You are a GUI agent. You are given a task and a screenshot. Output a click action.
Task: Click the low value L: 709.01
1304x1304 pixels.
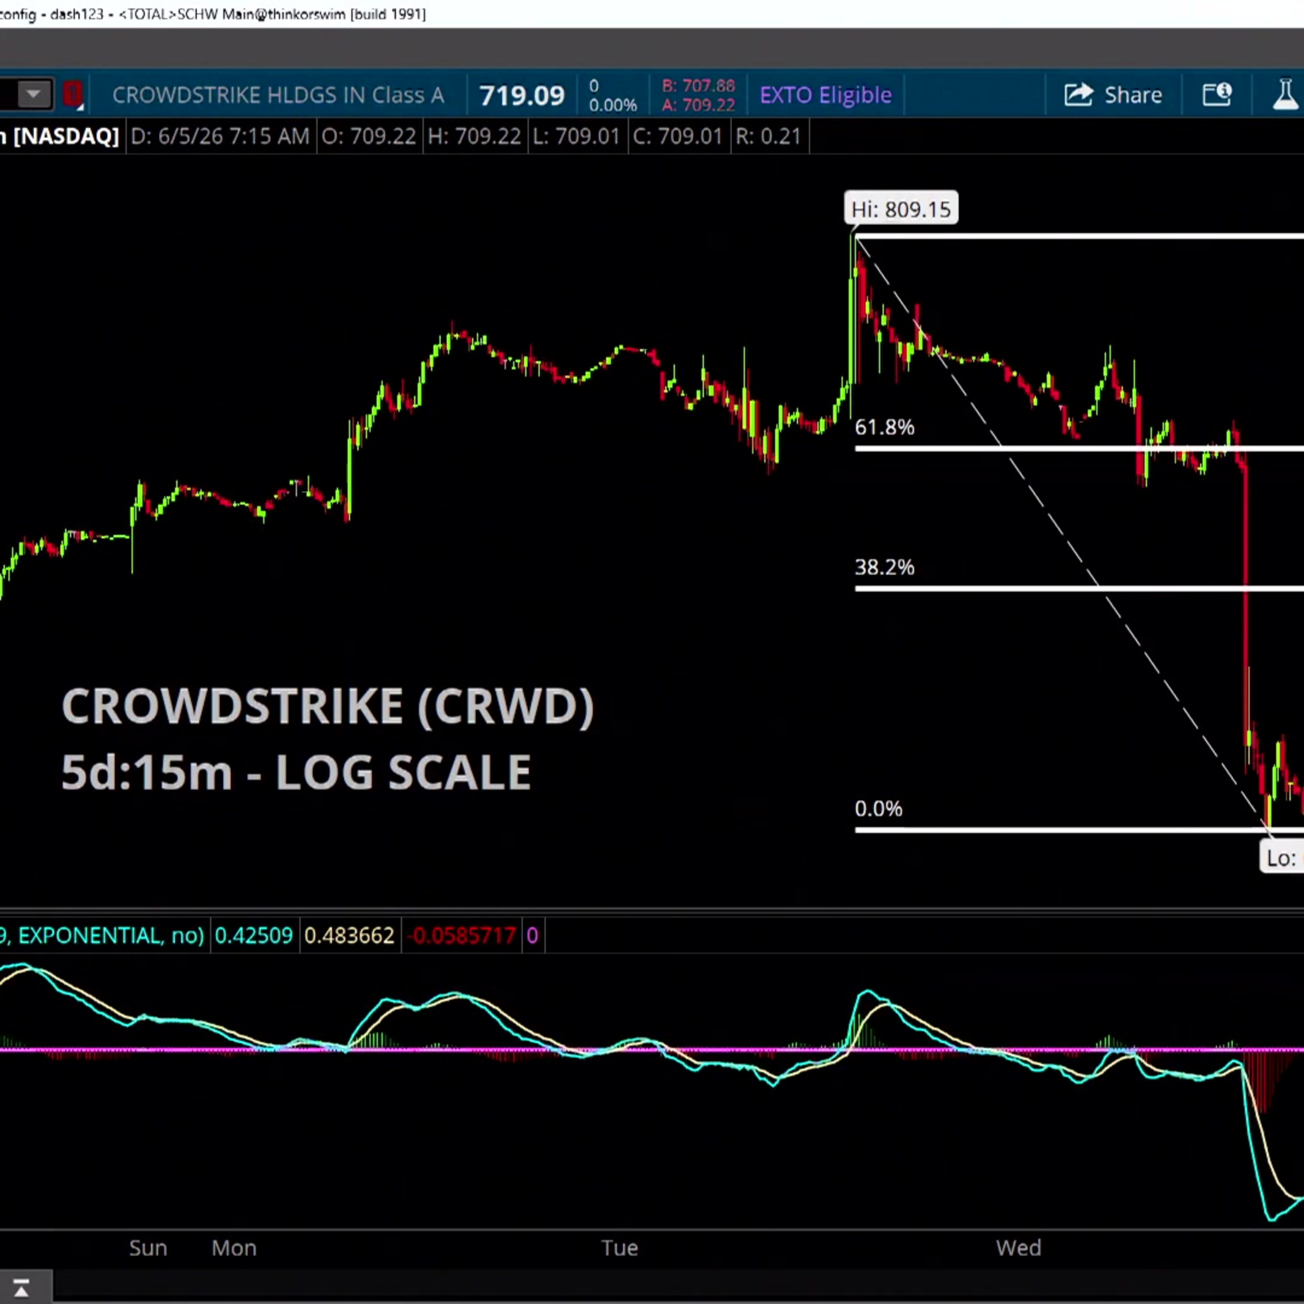576,136
